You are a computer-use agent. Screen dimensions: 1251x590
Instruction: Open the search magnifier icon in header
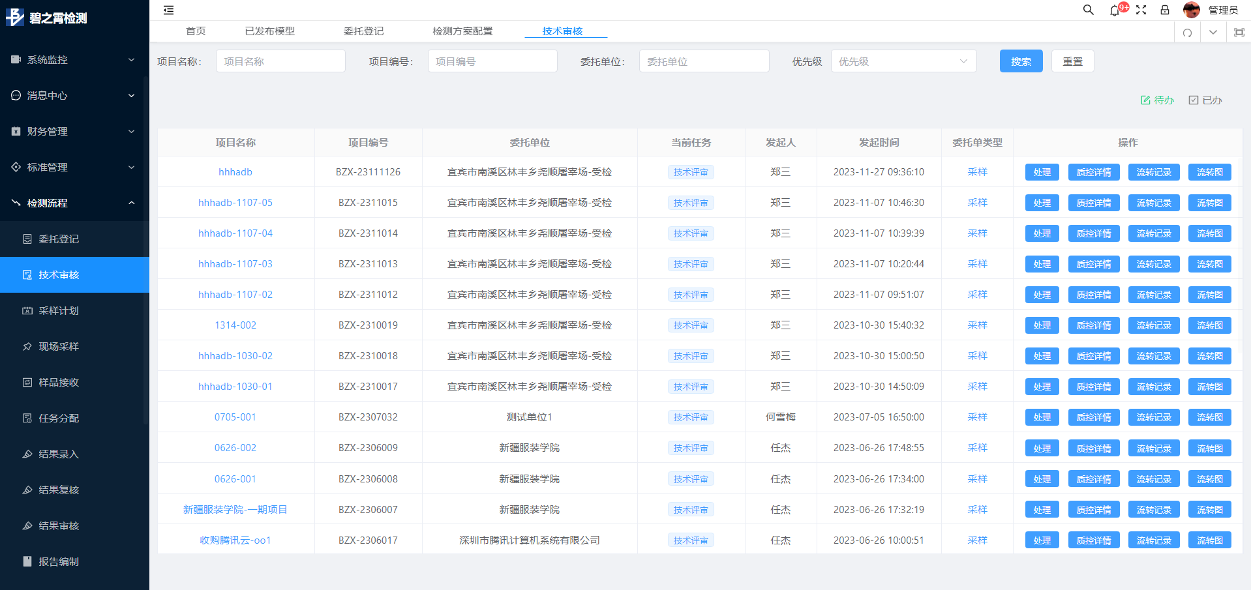[x=1088, y=10]
